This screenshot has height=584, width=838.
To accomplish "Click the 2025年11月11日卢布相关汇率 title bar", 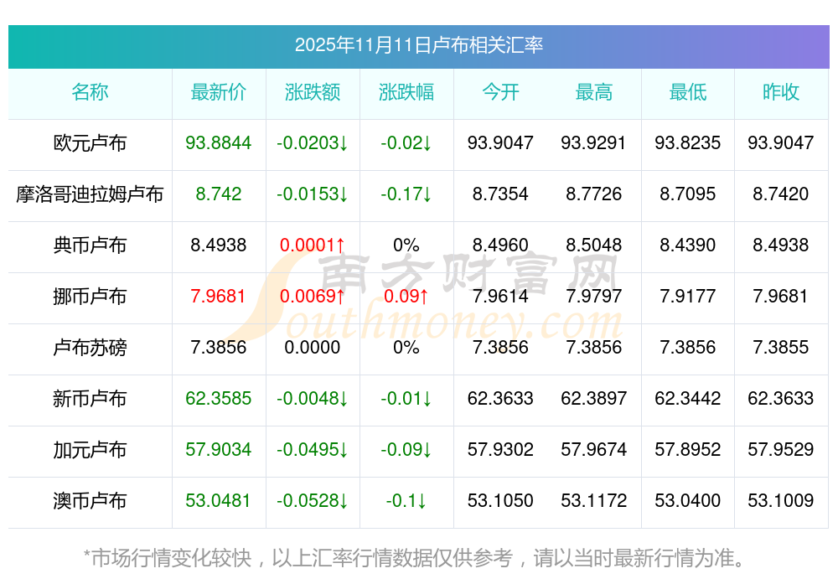I will (x=418, y=45).
